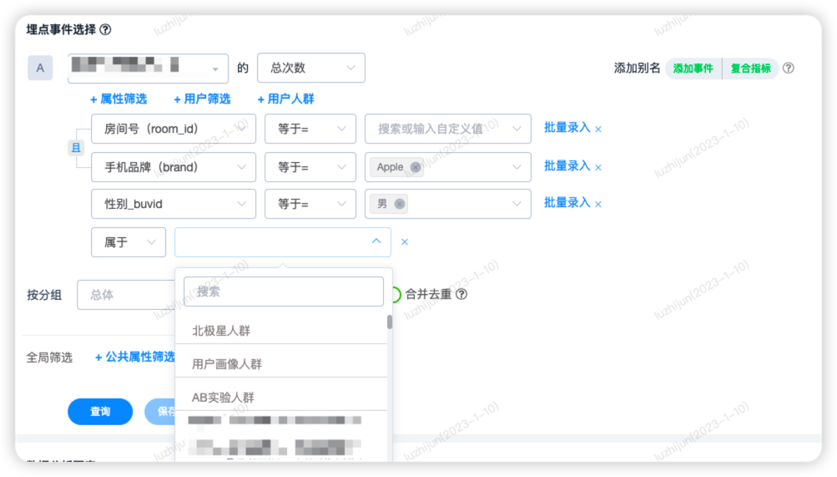The height and width of the screenshot is (477, 837).
Task: Click + 用户筛选 link
Action: (x=202, y=99)
